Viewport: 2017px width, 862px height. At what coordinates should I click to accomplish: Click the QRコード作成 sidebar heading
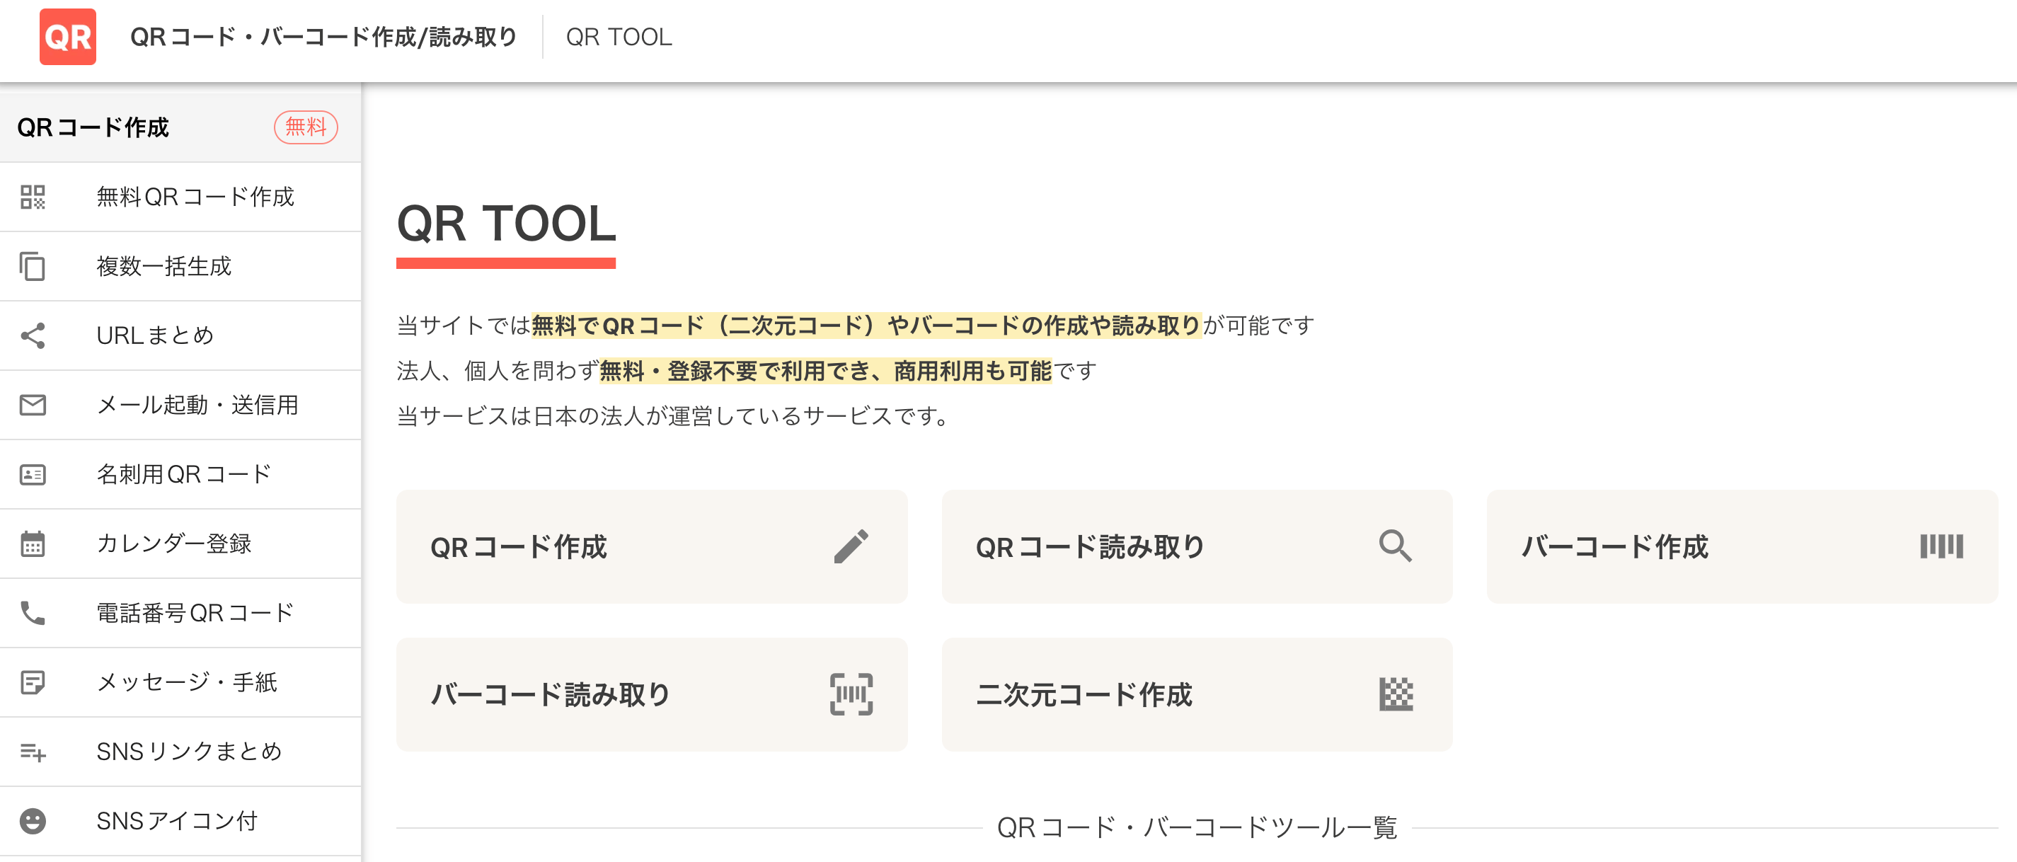(x=88, y=126)
